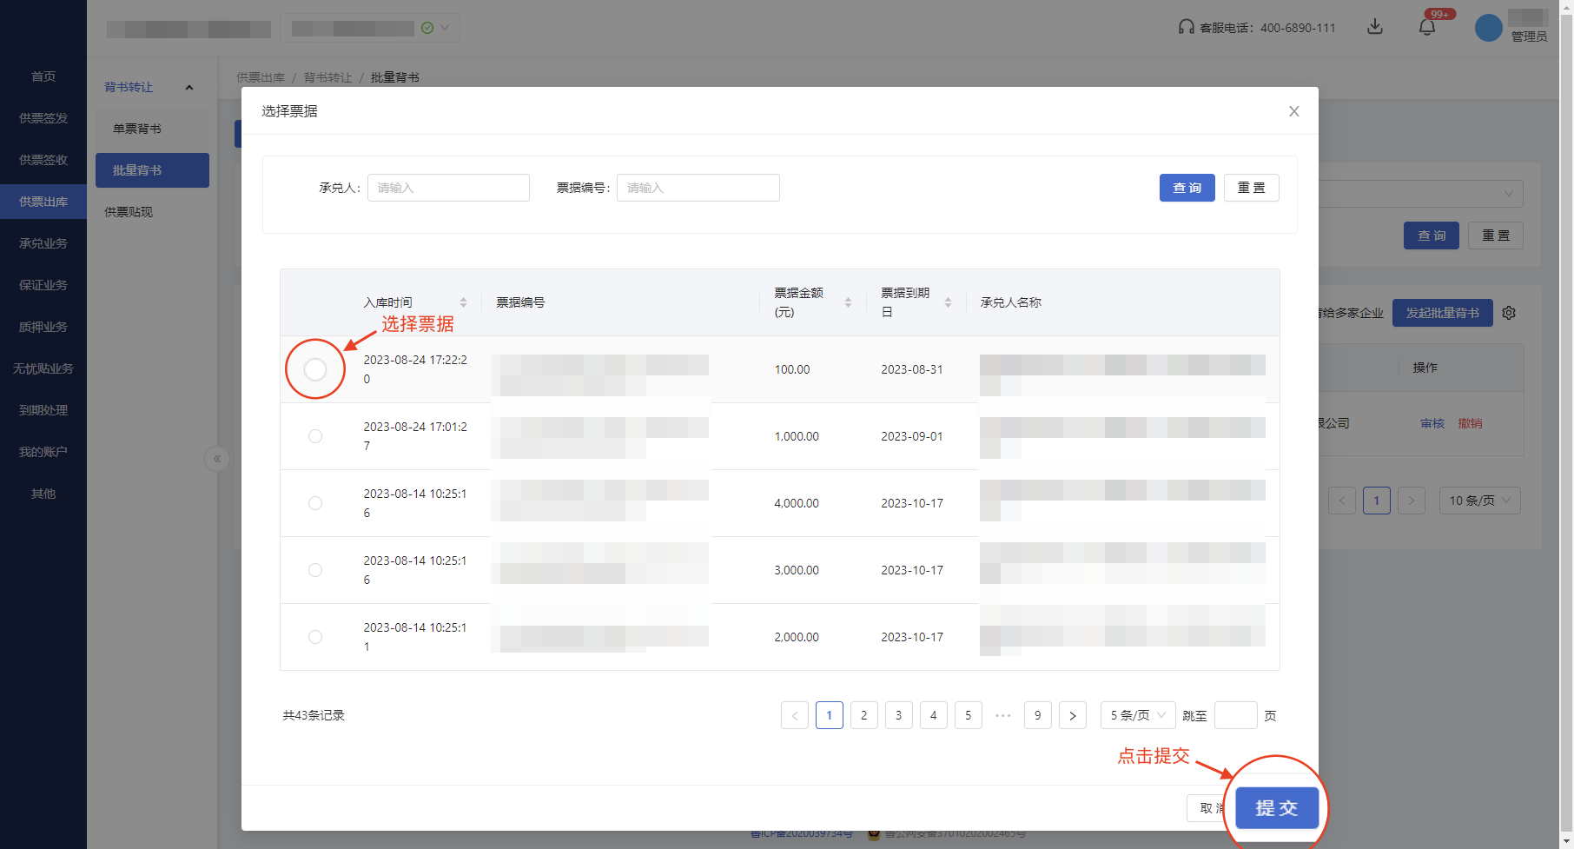Open 供票贴现 from the side menu
Image resolution: width=1574 pixels, height=849 pixels.
pyautogui.click(x=129, y=212)
